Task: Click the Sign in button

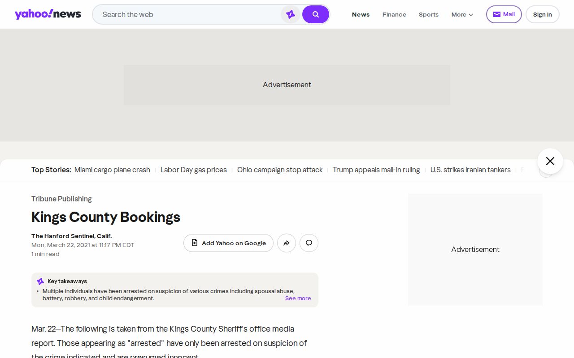Action: 543,14
